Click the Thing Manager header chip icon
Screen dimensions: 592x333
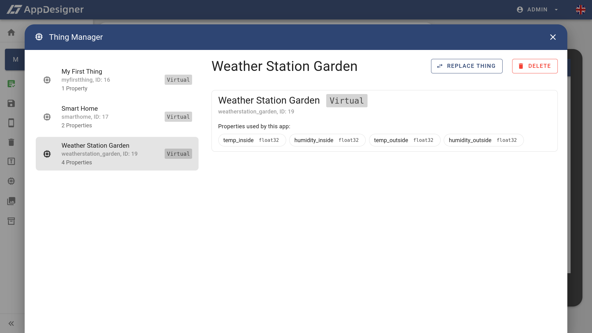39,37
